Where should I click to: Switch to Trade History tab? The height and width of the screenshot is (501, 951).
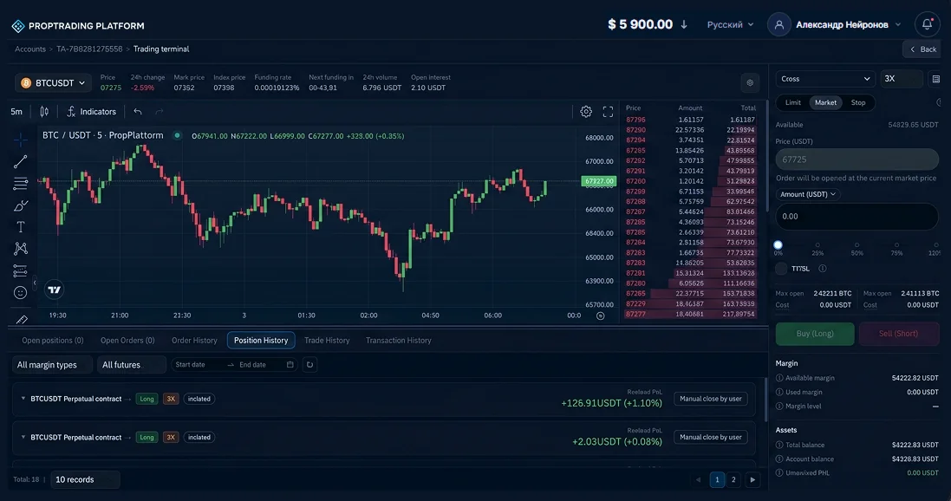pos(327,341)
